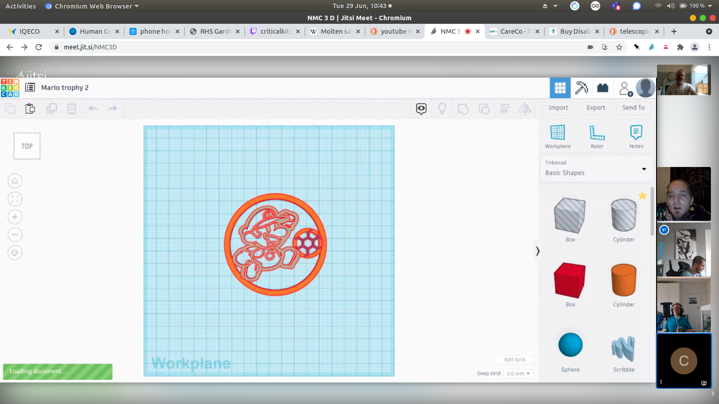Open the Activities overview

pyautogui.click(x=21, y=6)
